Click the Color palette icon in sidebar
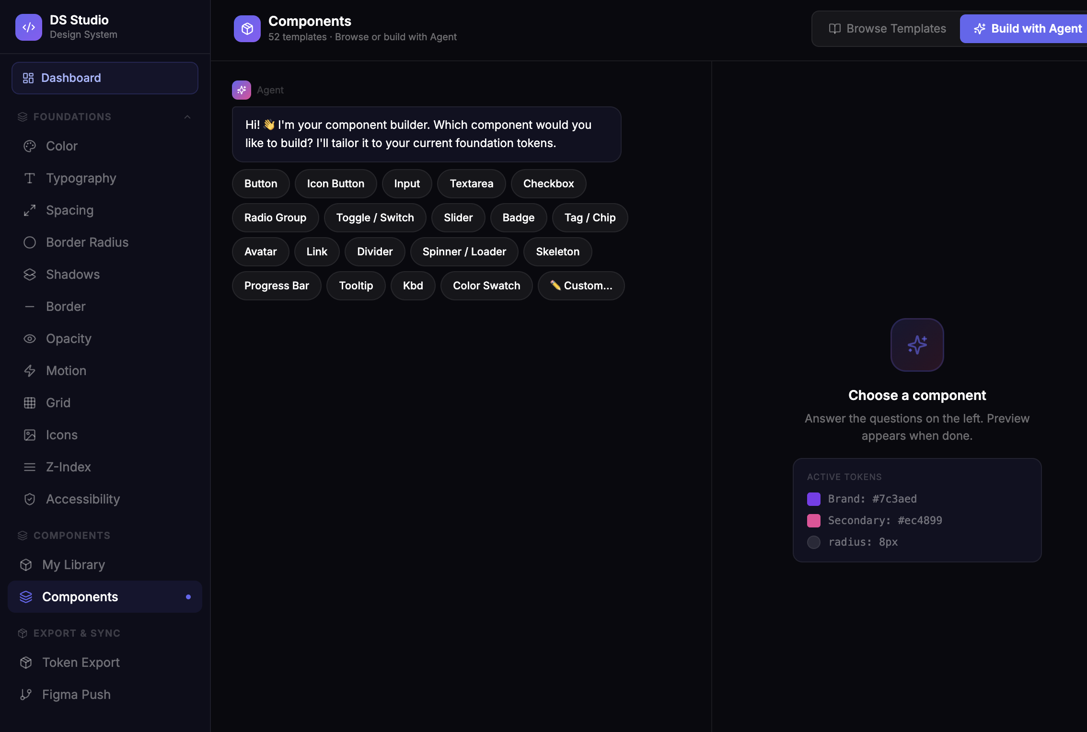Image resolution: width=1087 pixels, height=732 pixels. tap(30, 146)
